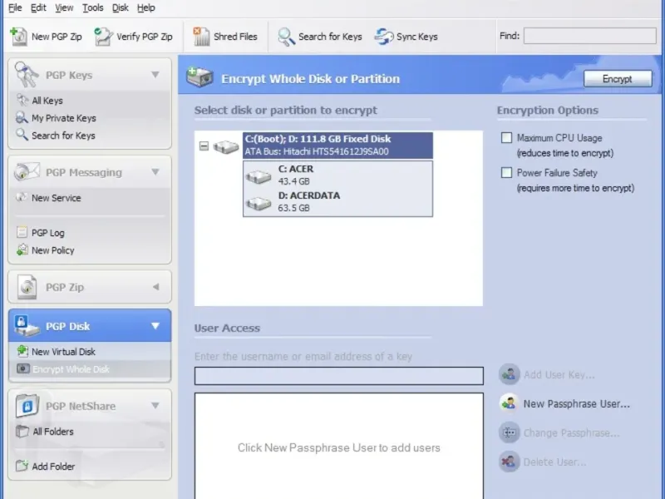Expand the PGP Zip panel arrow
Image resolution: width=665 pixels, height=499 pixels.
[x=155, y=287]
